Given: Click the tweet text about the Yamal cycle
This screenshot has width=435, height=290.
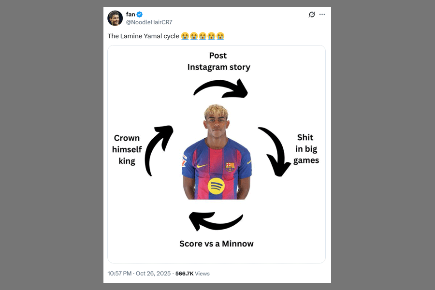Looking at the screenshot, I should (x=144, y=36).
